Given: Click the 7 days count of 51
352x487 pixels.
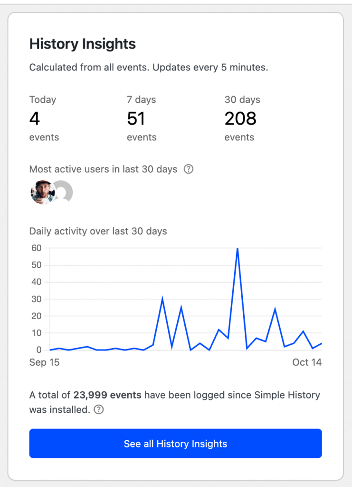Looking at the screenshot, I should tap(136, 118).
